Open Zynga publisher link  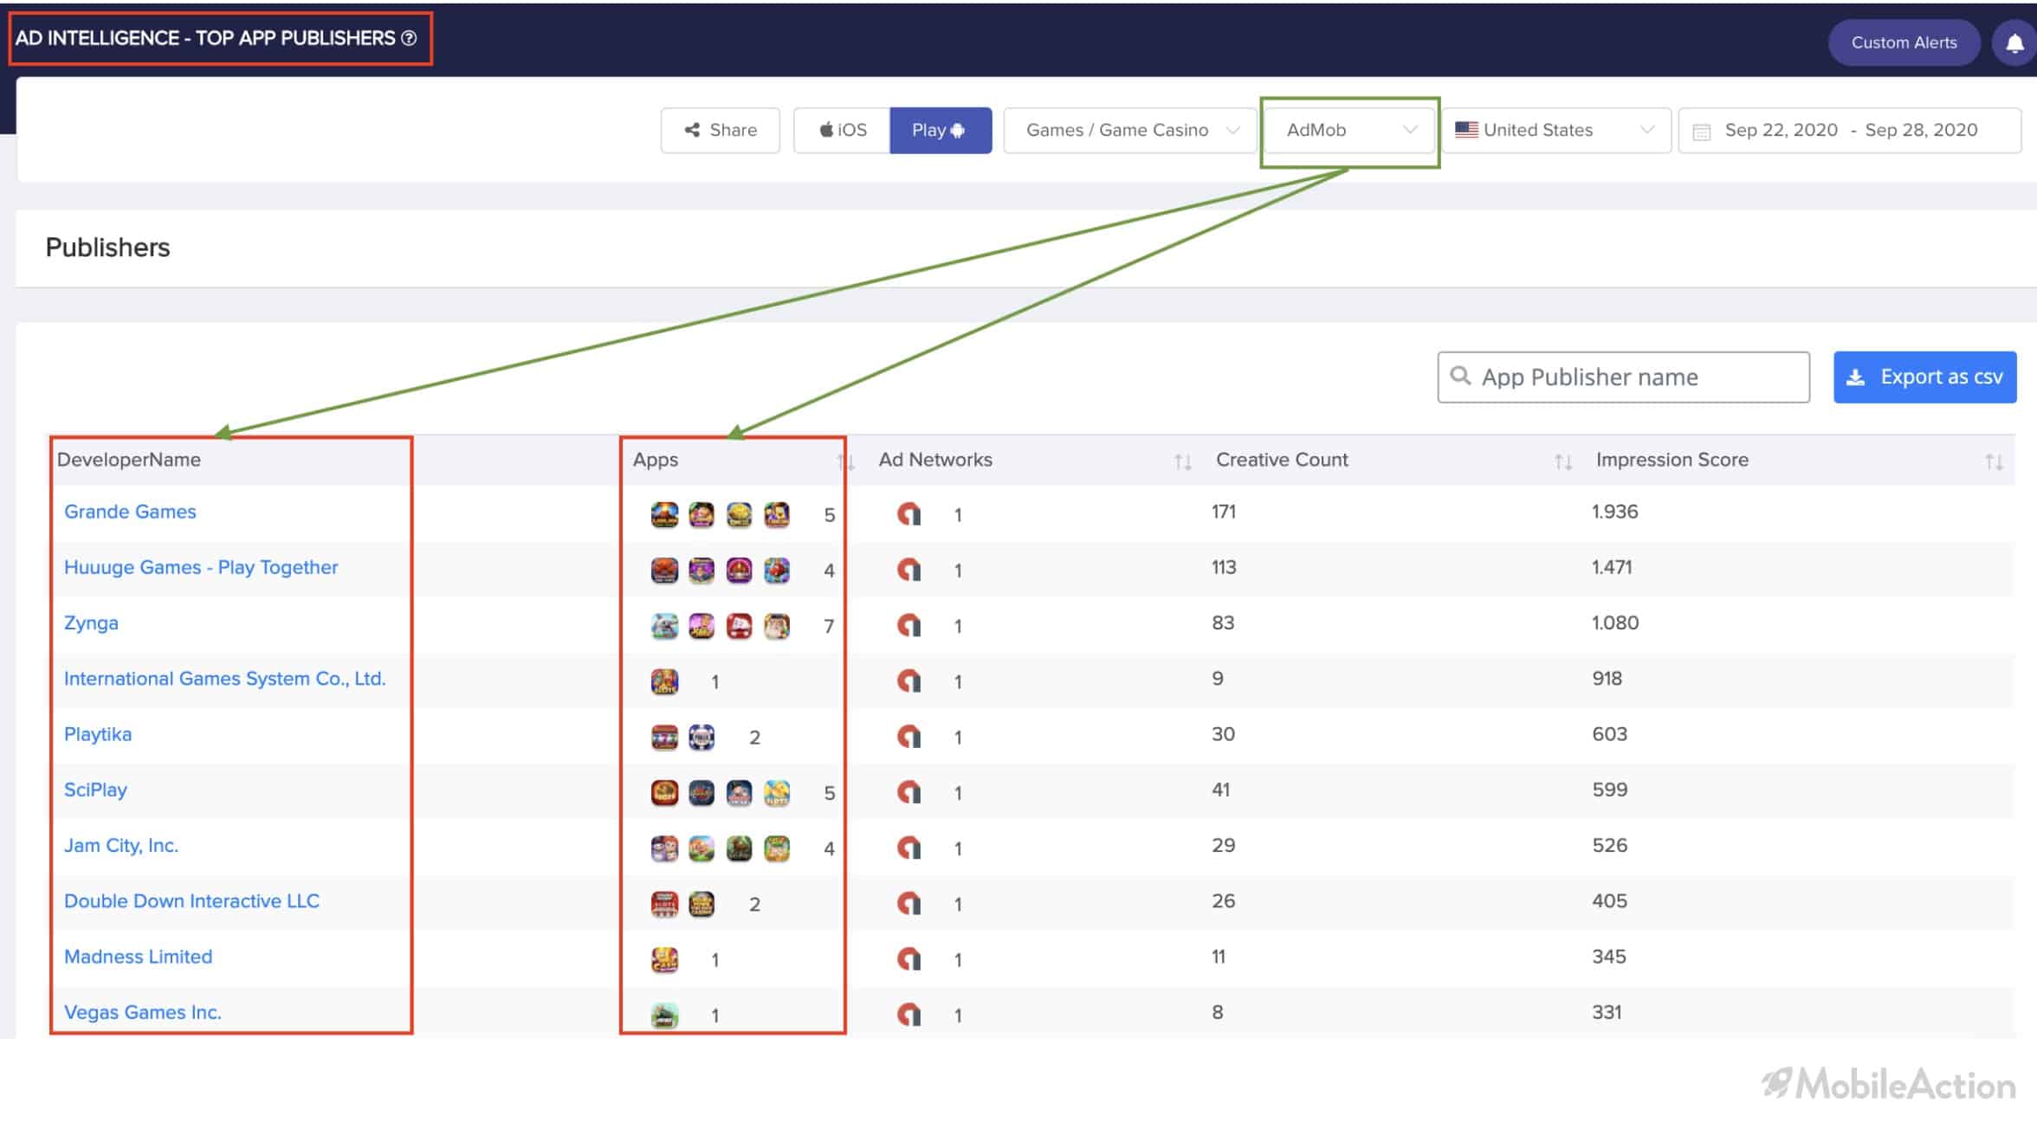point(91,623)
